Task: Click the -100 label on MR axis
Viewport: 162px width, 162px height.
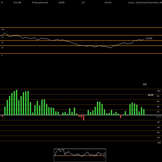Action: pos(159,143)
